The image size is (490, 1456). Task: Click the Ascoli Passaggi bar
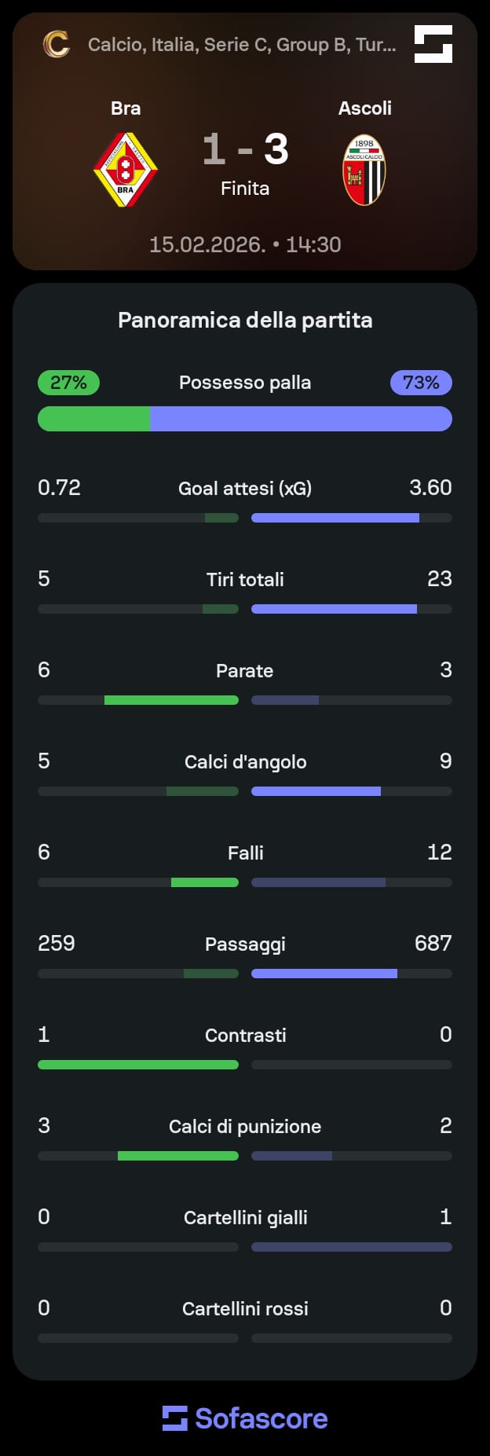point(352,974)
